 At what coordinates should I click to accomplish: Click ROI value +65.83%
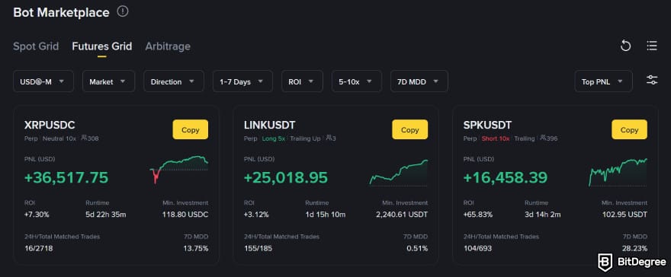point(478,215)
